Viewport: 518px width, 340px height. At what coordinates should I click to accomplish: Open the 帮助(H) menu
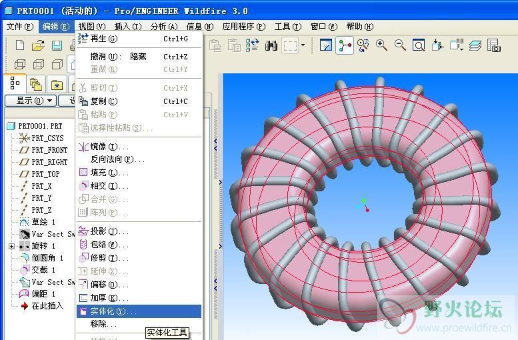pos(360,27)
